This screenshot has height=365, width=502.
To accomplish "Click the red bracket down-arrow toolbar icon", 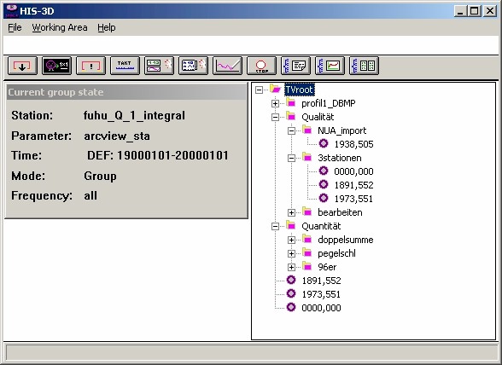I will pos(22,66).
